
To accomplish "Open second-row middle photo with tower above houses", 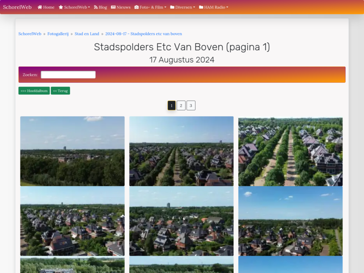I will [181, 221].
